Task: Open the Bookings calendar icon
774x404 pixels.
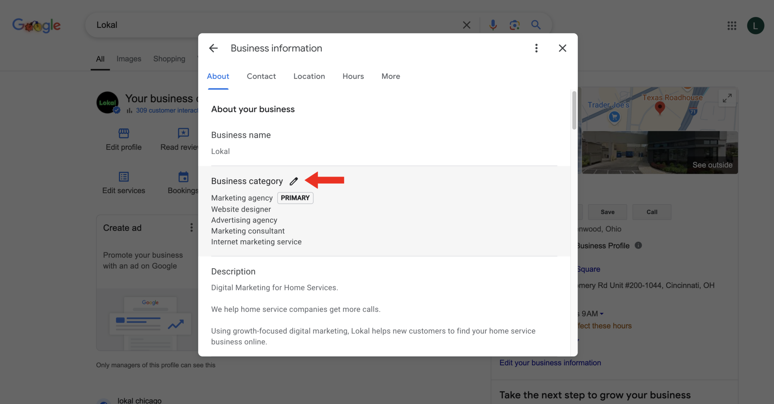Action: tap(183, 177)
